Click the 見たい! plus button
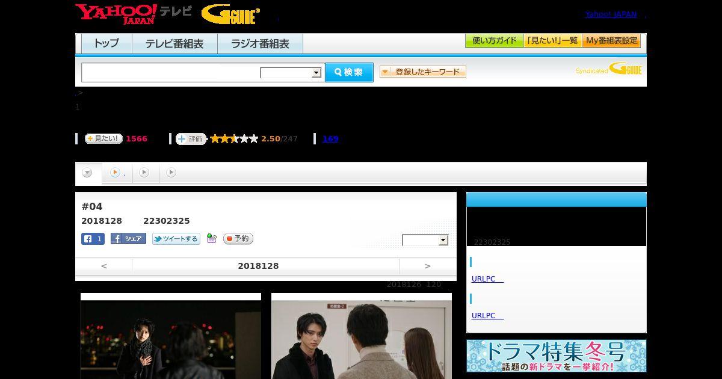This screenshot has width=722, height=379. tap(103, 138)
